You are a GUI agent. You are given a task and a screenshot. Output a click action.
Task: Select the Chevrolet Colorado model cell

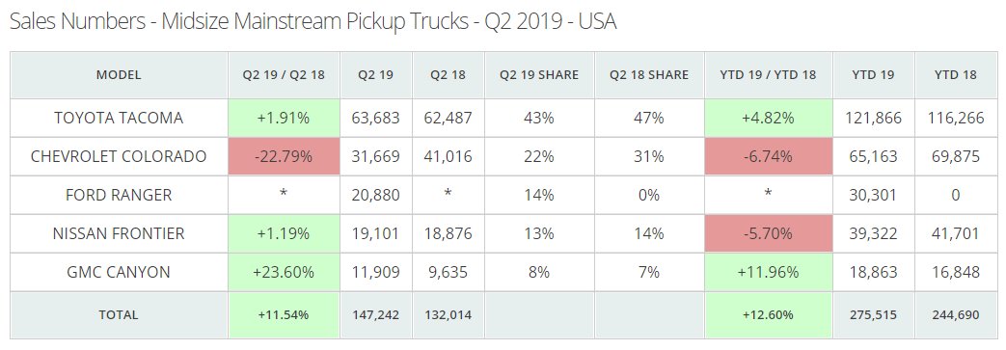tap(119, 156)
